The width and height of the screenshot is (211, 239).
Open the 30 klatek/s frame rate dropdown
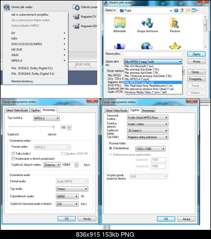148,131
